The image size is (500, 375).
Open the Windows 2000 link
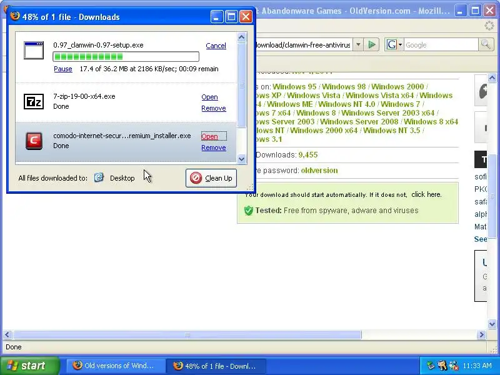point(397,86)
